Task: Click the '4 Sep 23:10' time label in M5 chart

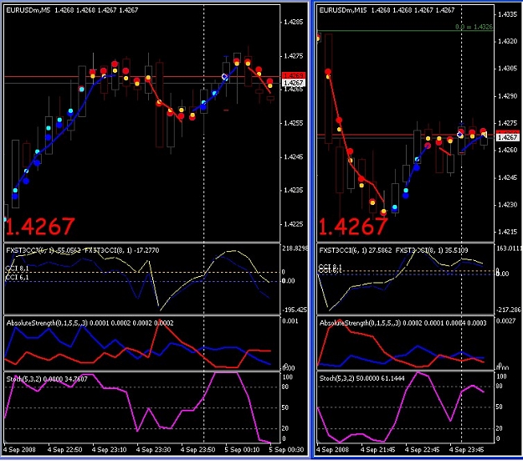Action: coord(110,449)
